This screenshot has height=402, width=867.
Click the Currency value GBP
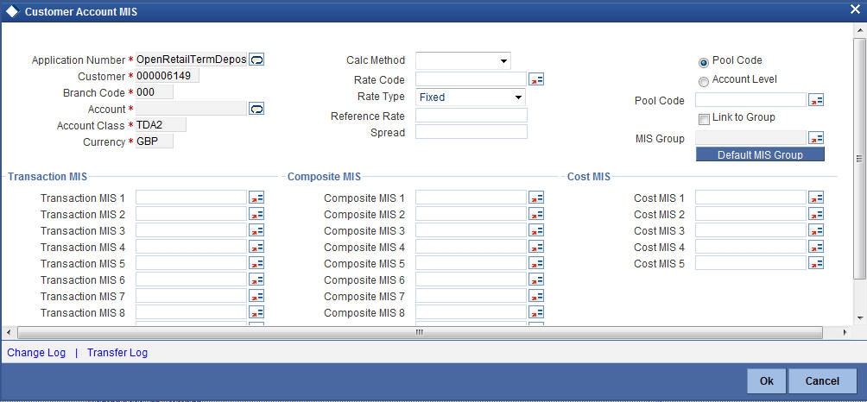(155, 141)
